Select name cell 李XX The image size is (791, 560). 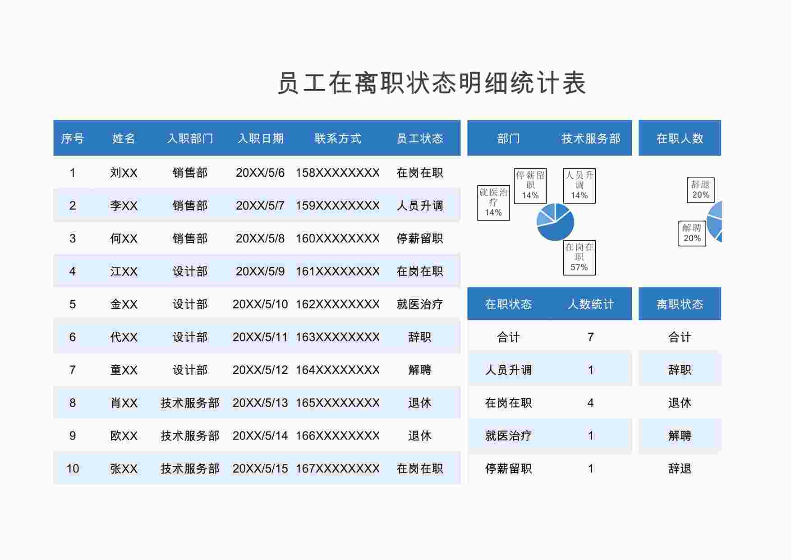[124, 206]
